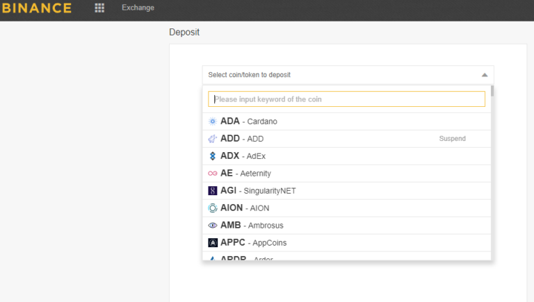Viewport: 534px width, 302px height.
Task: Select AMB - Ambrosus entry
Action: 346,226
